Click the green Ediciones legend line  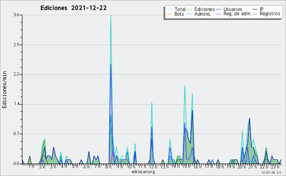click(x=190, y=10)
